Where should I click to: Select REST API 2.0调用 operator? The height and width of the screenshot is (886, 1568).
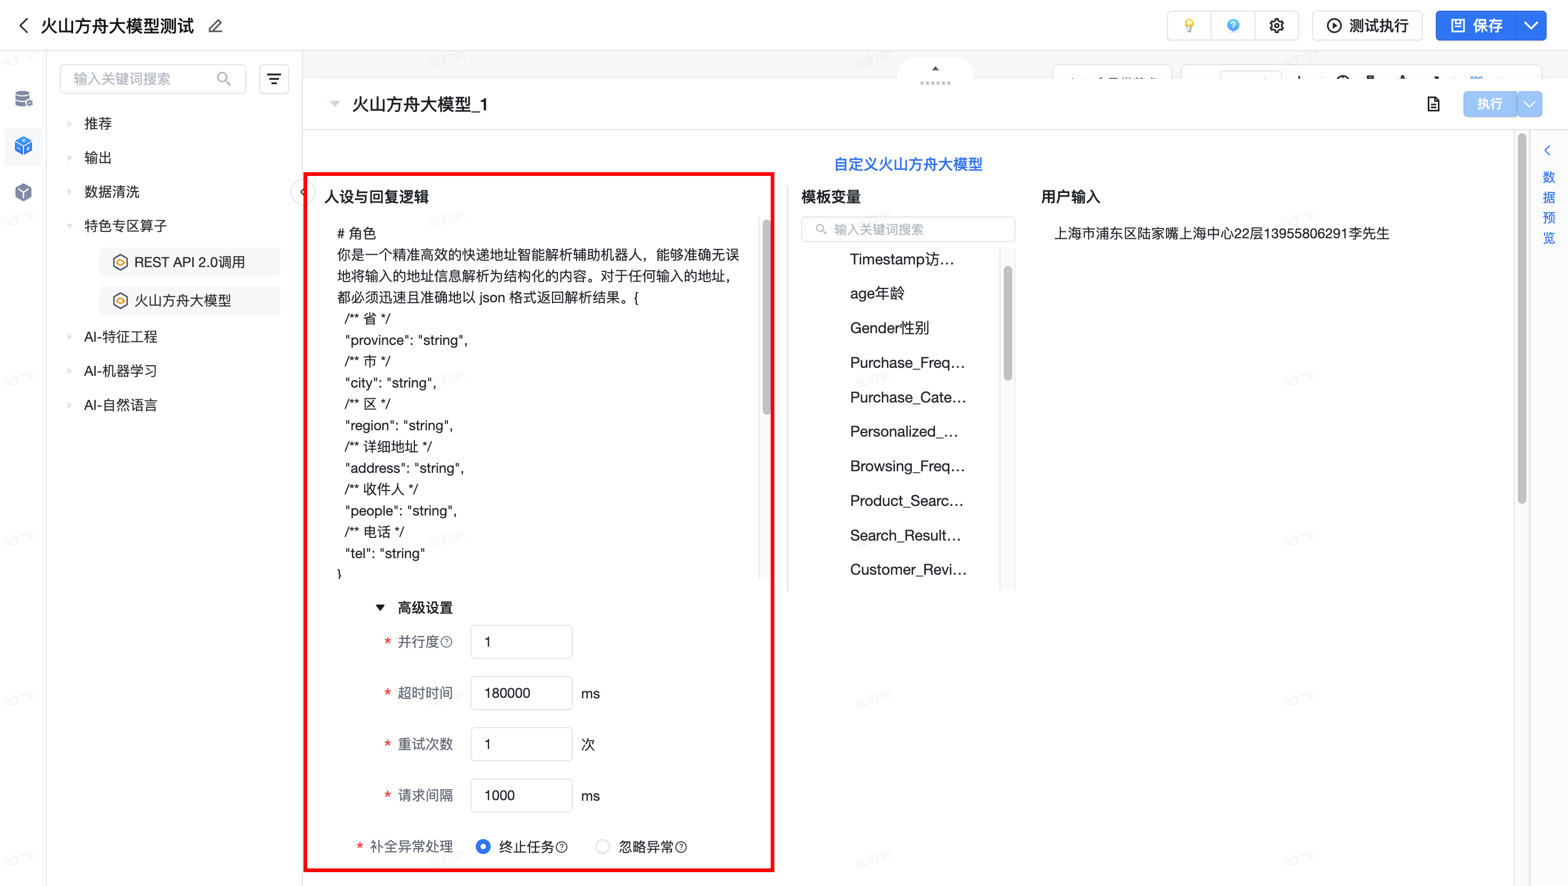tap(189, 262)
